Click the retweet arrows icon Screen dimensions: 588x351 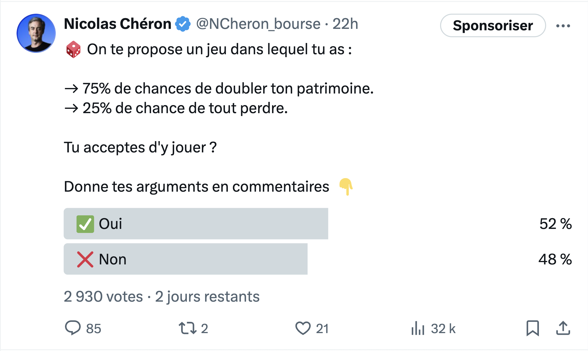click(188, 328)
